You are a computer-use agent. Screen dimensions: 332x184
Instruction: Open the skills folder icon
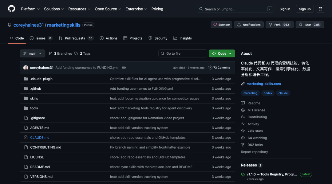(x=26, y=98)
